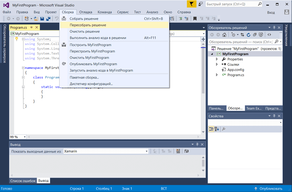
Task: Click the split editor handle above scrollbar
Action: [203, 39]
